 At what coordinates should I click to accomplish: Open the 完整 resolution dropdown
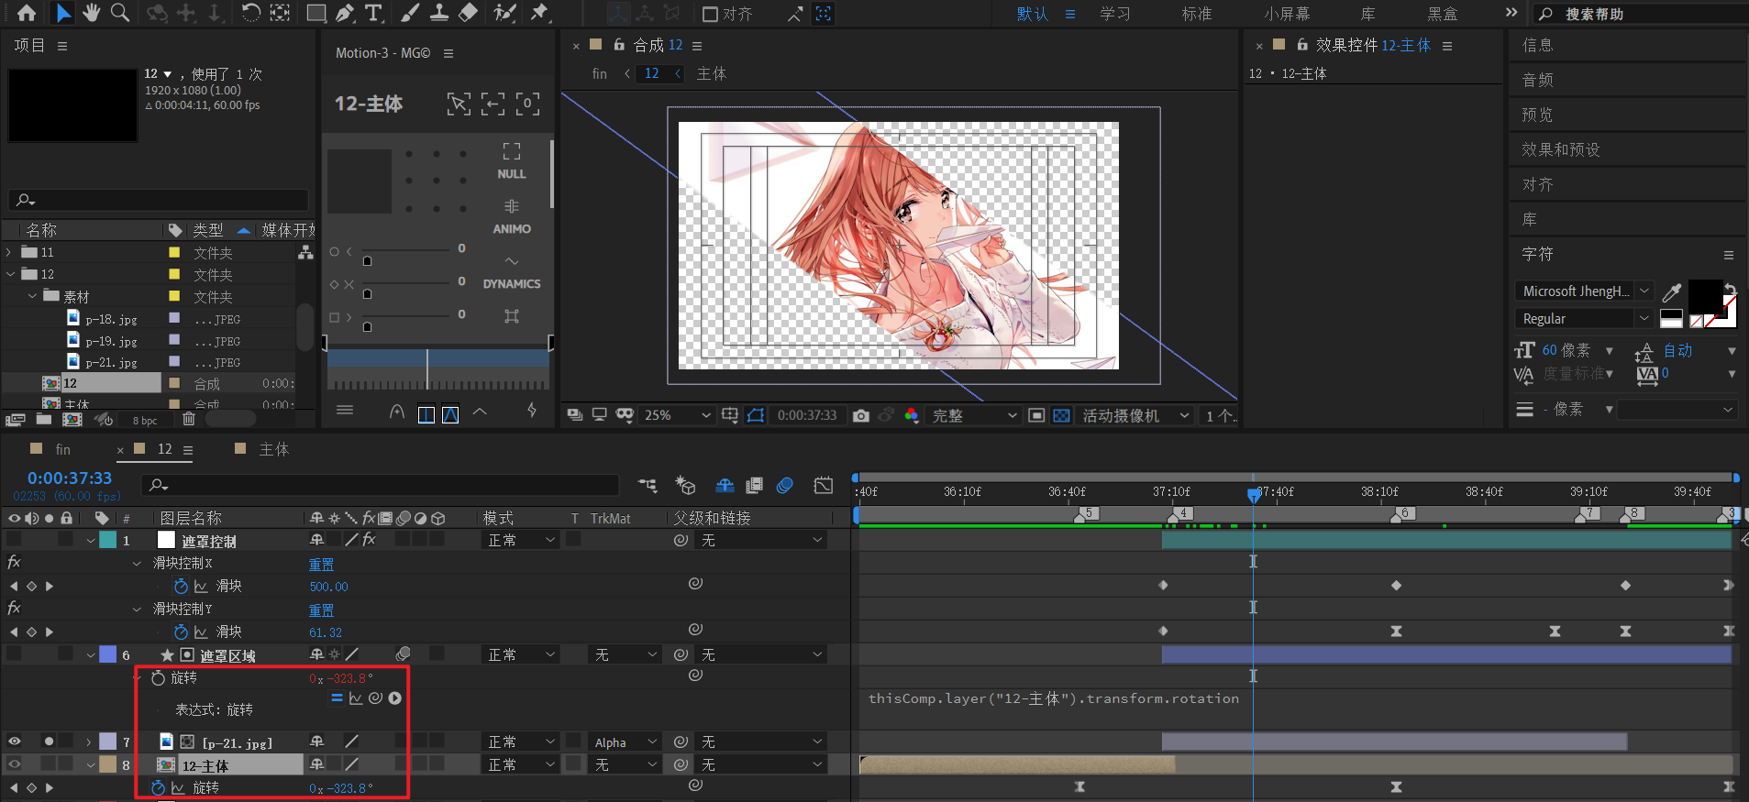pos(974,415)
